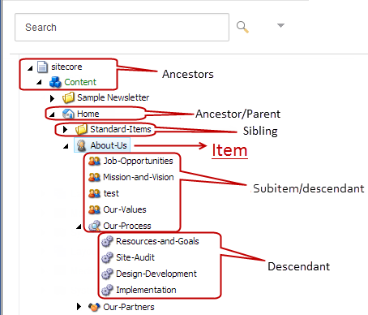368x315 pixels.
Task: Collapse the Content node
Action: 39,82
